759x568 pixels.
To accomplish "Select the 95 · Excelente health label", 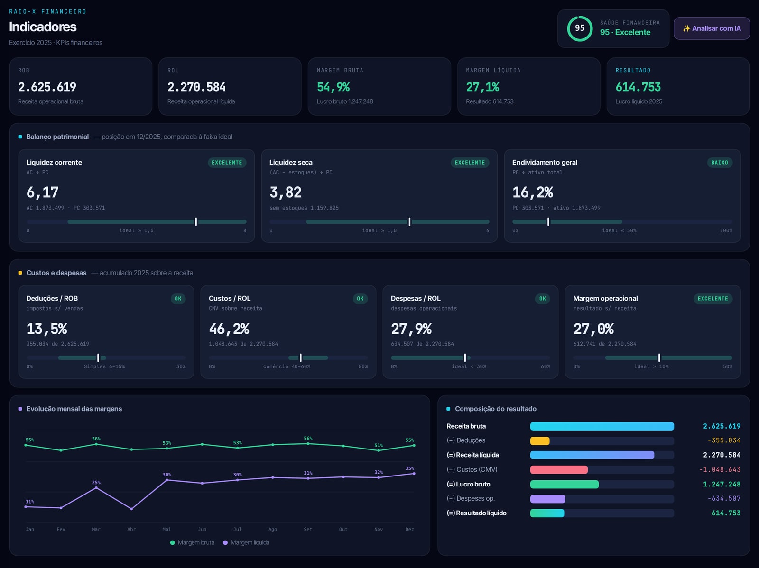I will [x=625, y=32].
